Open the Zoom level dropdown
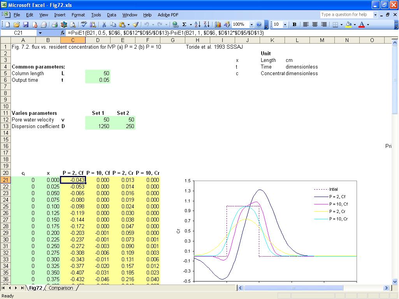Viewport: 399px width, 299px height. (252, 25)
